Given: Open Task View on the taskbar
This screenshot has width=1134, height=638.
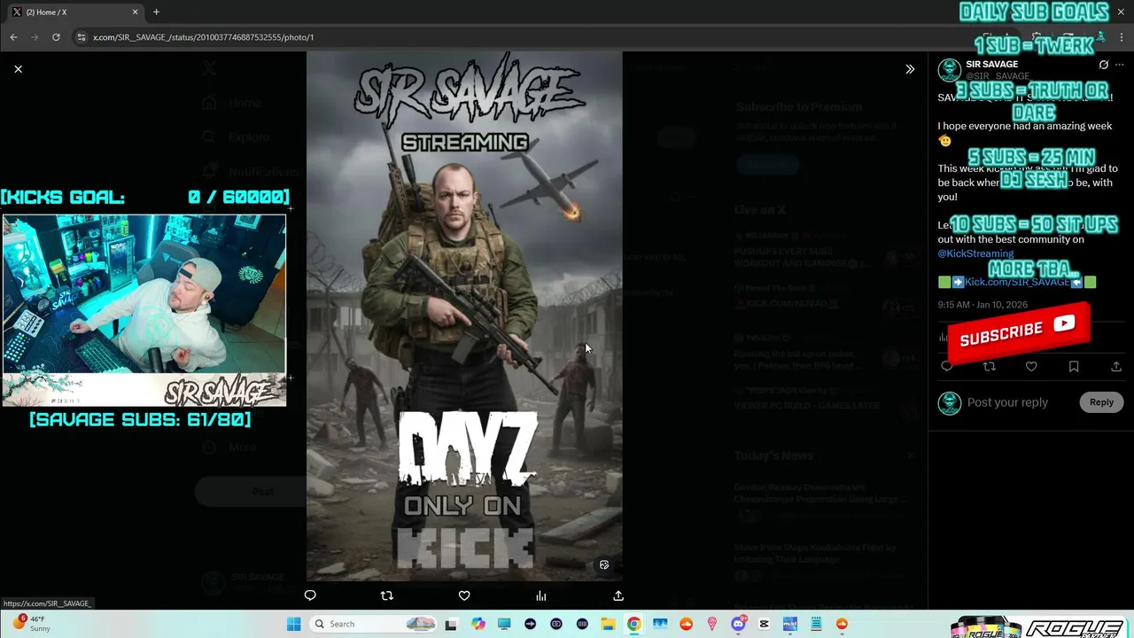Looking at the screenshot, I should pyautogui.click(x=451, y=624).
